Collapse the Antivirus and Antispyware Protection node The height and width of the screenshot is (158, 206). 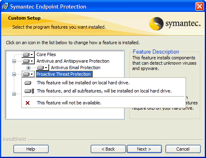tap(14, 61)
